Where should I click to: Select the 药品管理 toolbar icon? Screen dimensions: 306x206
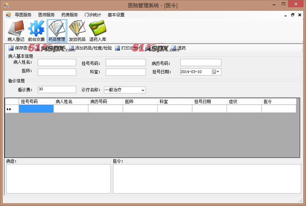click(x=57, y=31)
